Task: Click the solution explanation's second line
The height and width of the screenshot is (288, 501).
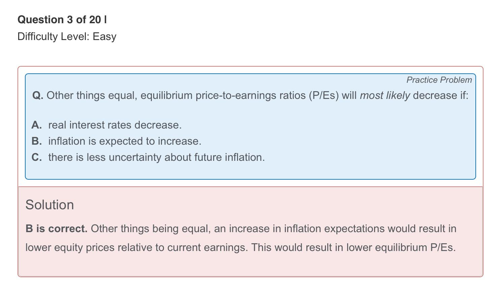Action: pos(240,247)
